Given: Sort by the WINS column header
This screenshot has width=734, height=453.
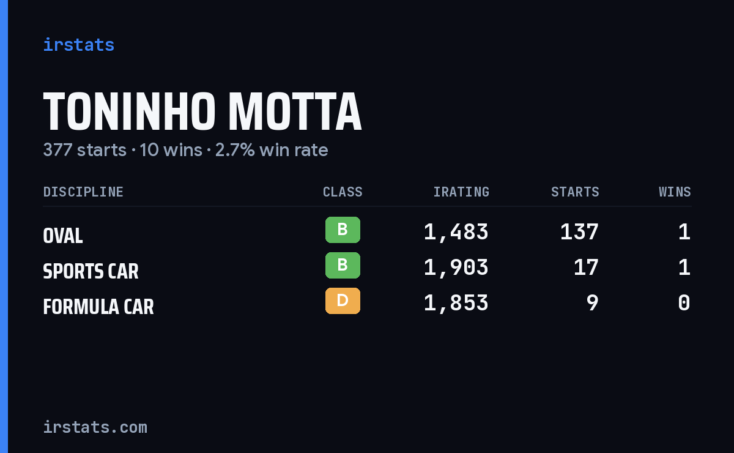Looking at the screenshot, I should [675, 192].
